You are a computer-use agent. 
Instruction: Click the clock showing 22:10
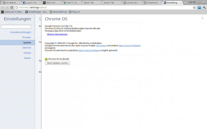pos(192,2)
